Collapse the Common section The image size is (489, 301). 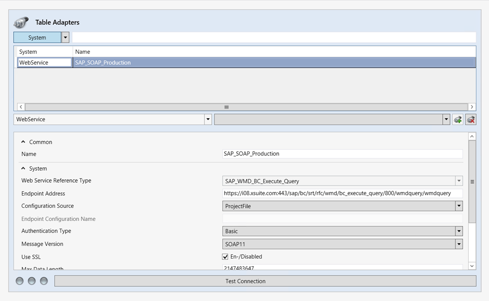(x=23, y=142)
